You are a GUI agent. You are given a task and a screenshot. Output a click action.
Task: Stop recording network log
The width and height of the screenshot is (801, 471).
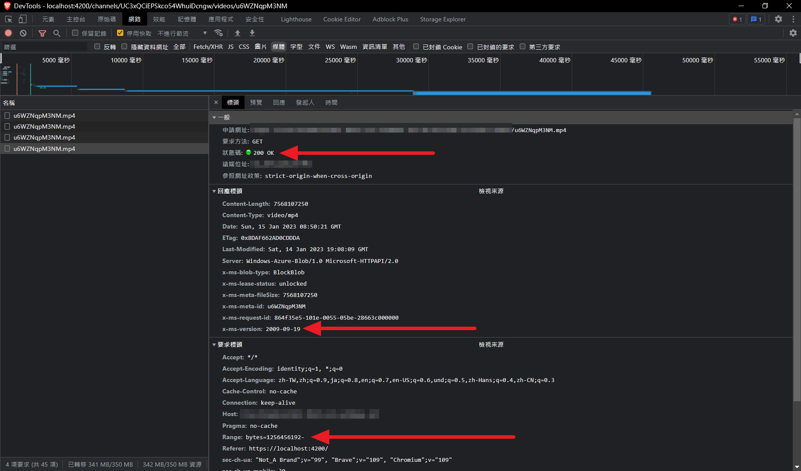[8, 33]
